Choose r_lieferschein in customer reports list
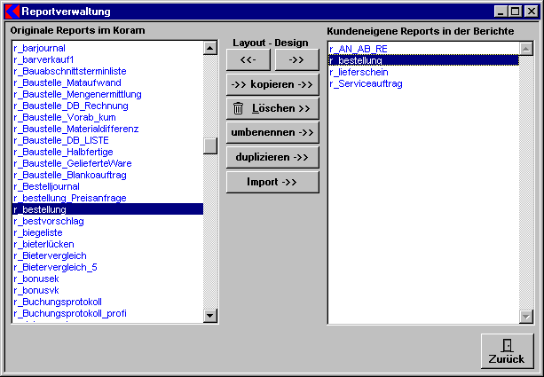544x377 pixels. click(x=358, y=72)
